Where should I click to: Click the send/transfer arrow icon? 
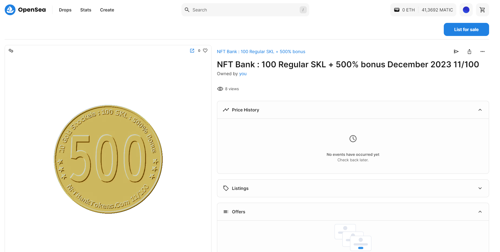pos(456,51)
